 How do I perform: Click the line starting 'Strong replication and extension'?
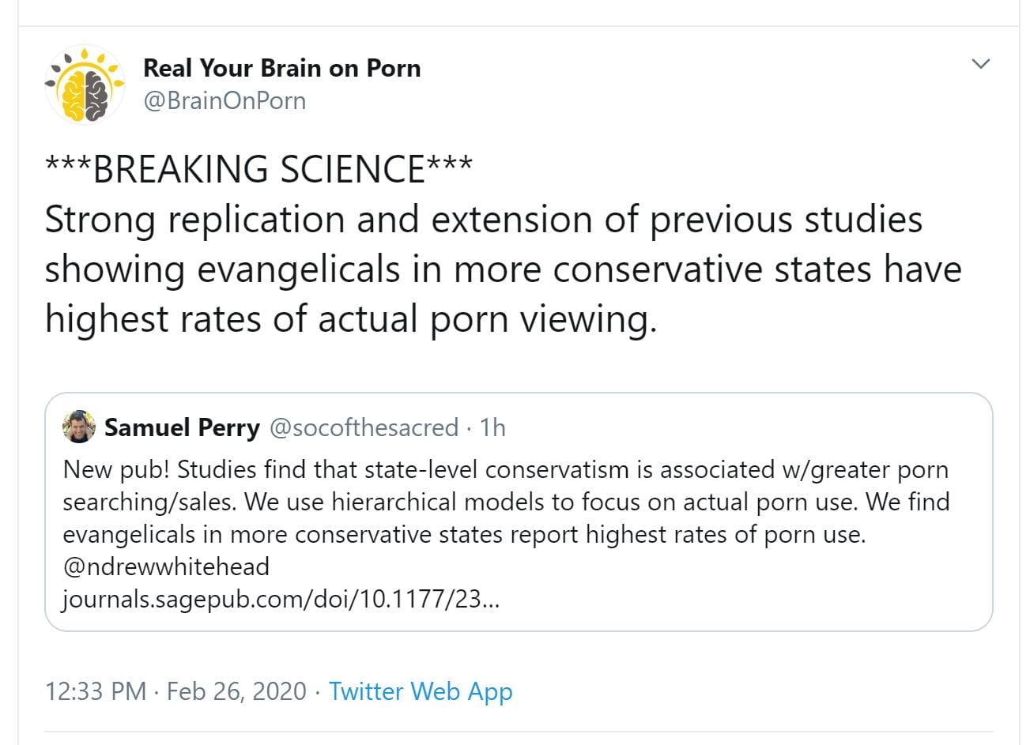(x=483, y=219)
